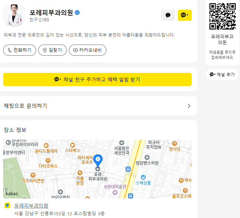Click the QR code image
Viewport: 240px width, 218px height.
(x=222, y=16)
